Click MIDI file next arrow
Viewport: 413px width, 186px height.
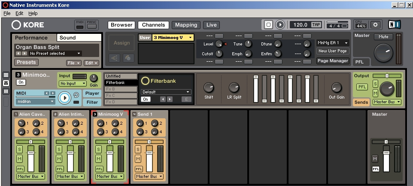point(53,93)
